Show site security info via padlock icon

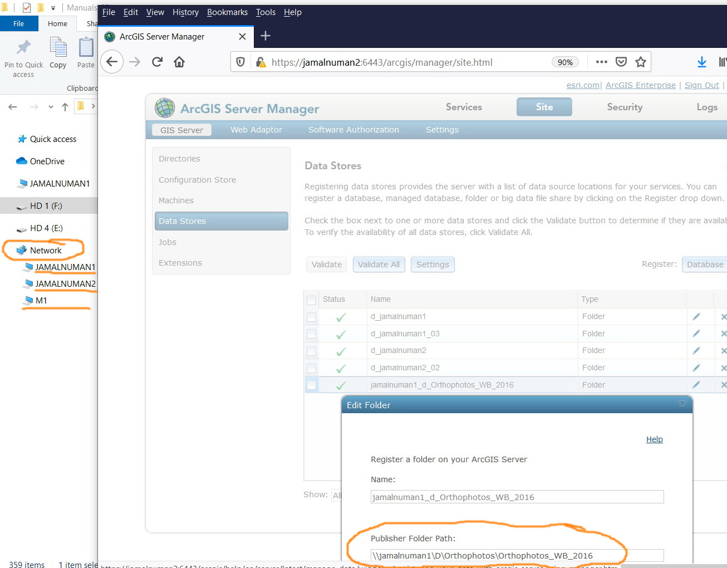coord(261,62)
